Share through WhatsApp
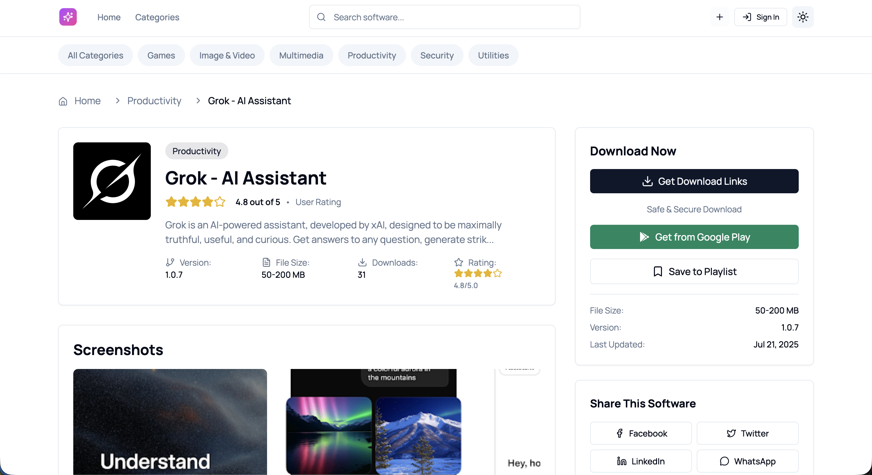This screenshot has width=872, height=475. click(x=747, y=461)
